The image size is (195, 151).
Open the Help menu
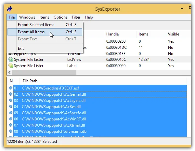(89, 17)
